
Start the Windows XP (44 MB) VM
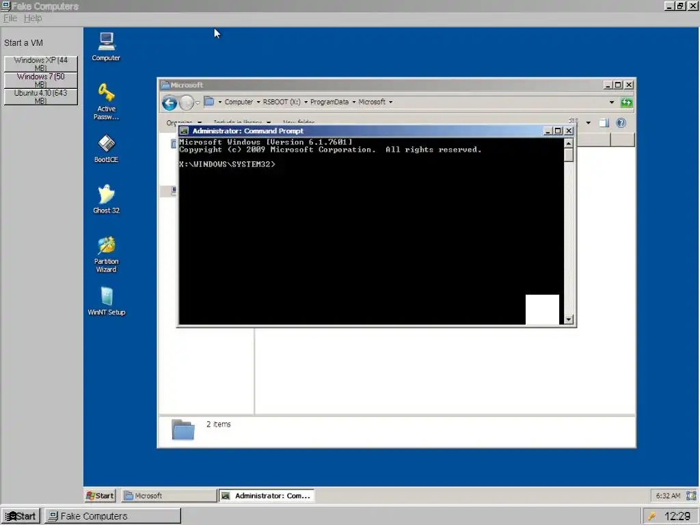tap(40, 64)
